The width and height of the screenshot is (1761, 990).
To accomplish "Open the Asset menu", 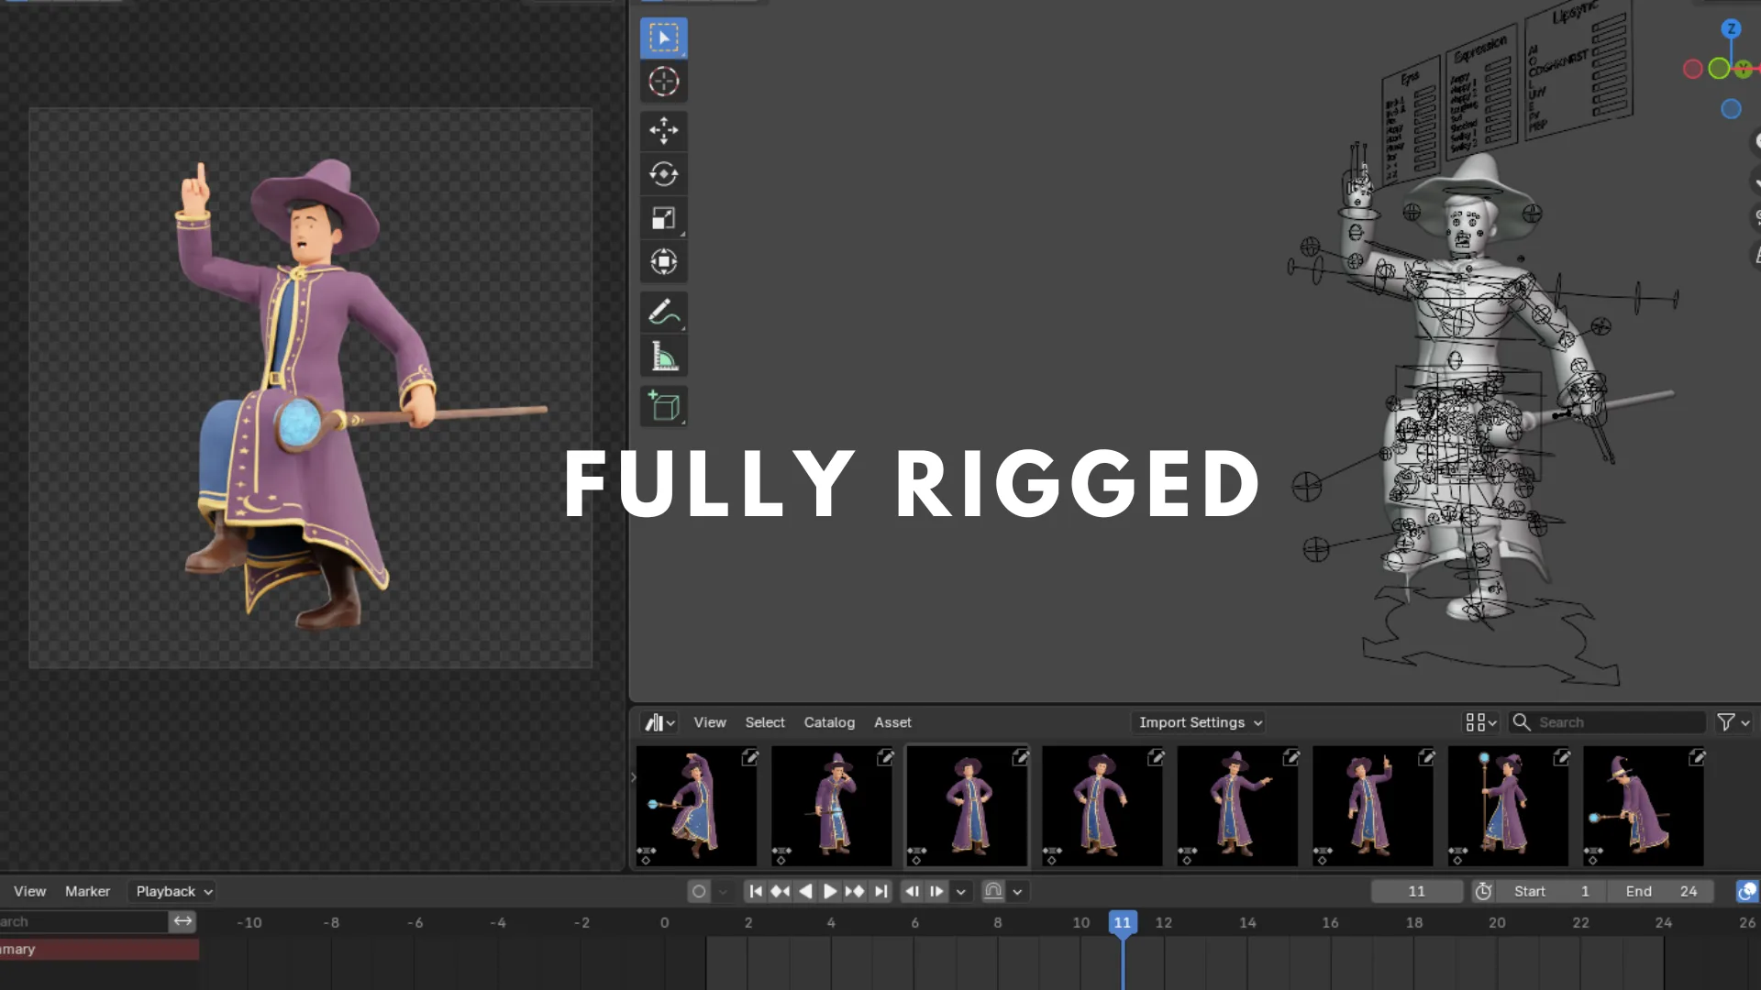I will coord(892,722).
